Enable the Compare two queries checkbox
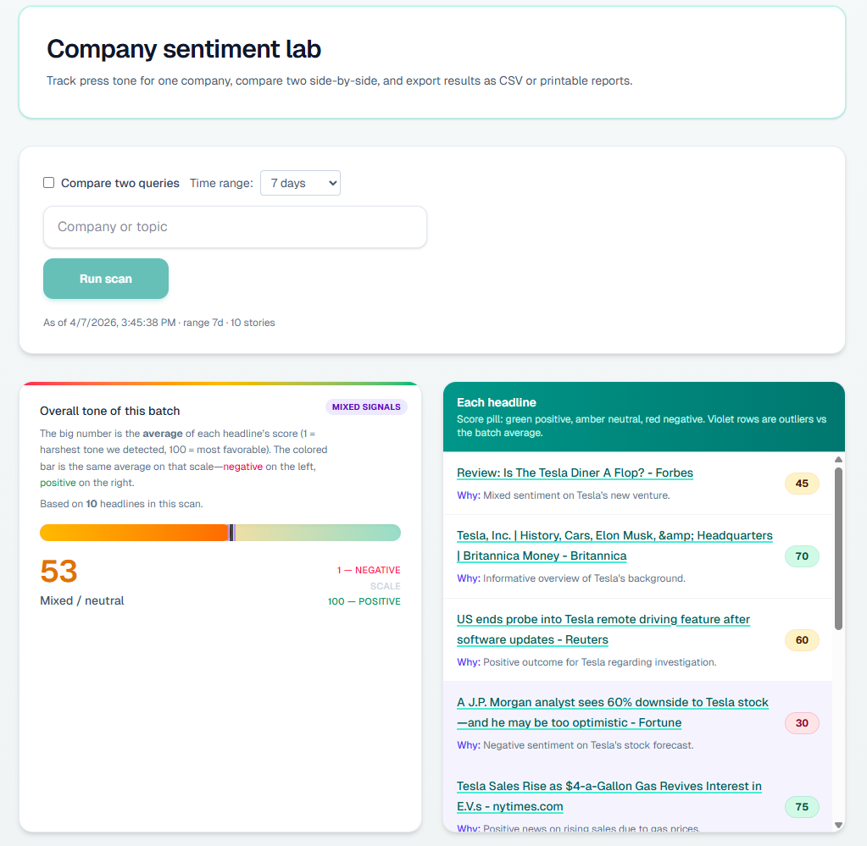 pyautogui.click(x=48, y=182)
